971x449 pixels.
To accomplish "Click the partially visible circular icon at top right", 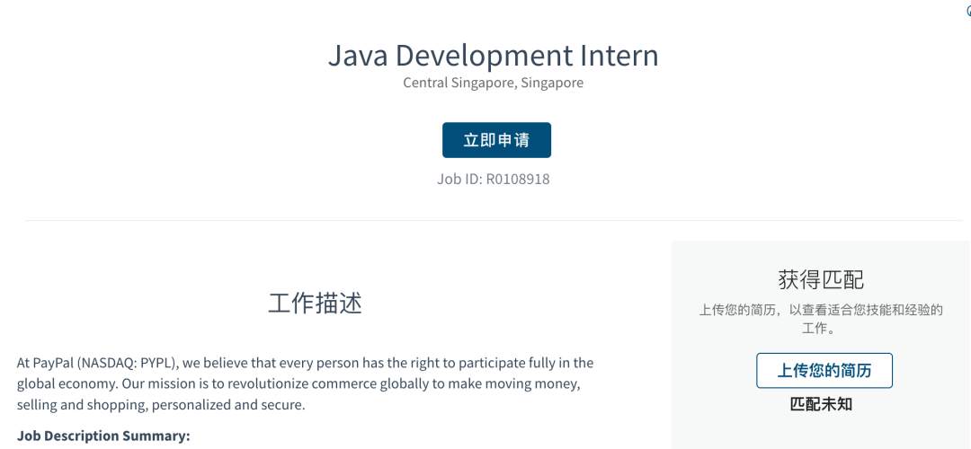I will (x=968, y=11).
